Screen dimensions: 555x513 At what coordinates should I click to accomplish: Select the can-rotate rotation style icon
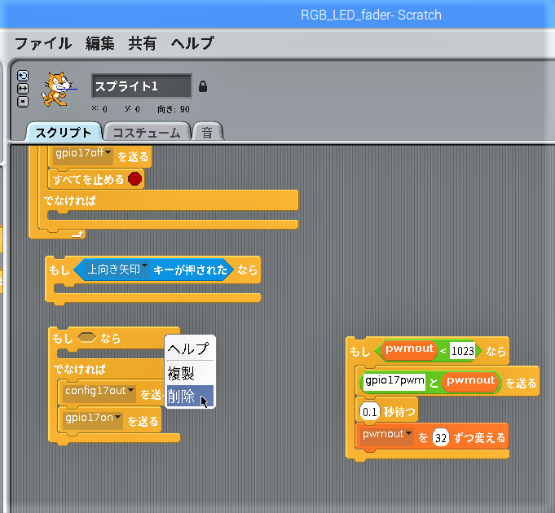point(23,76)
